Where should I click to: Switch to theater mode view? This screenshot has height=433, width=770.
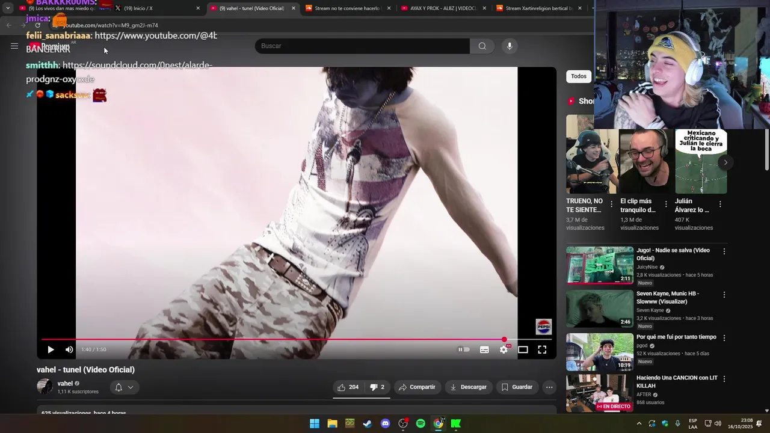pyautogui.click(x=523, y=349)
